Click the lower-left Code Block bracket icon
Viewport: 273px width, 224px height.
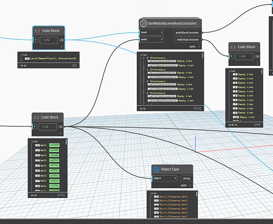(x=36, y=117)
